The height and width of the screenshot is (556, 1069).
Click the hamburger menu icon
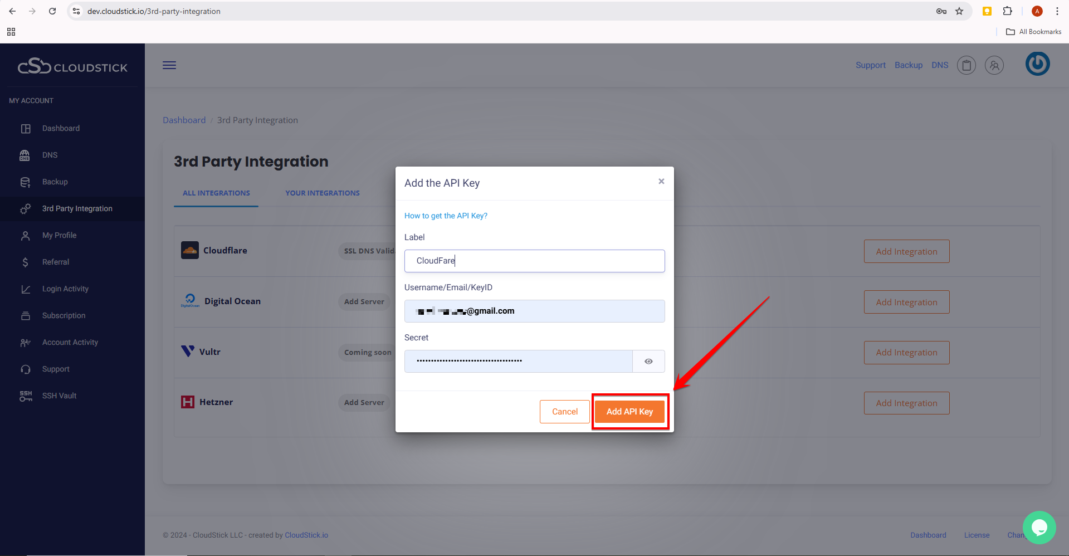click(x=169, y=65)
